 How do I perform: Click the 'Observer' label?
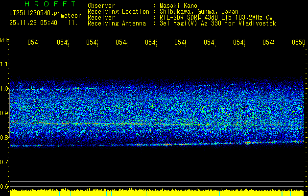click(x=101, y=5)
